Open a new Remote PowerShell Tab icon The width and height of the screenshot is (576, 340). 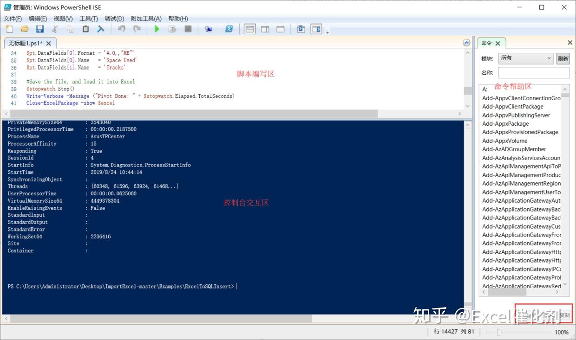click(x=208, y=29)
